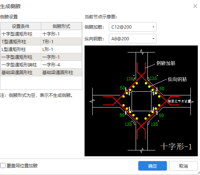
Task: Select the 一字型遇矩形柱 condition cell
Action: [x=21, y=57]
